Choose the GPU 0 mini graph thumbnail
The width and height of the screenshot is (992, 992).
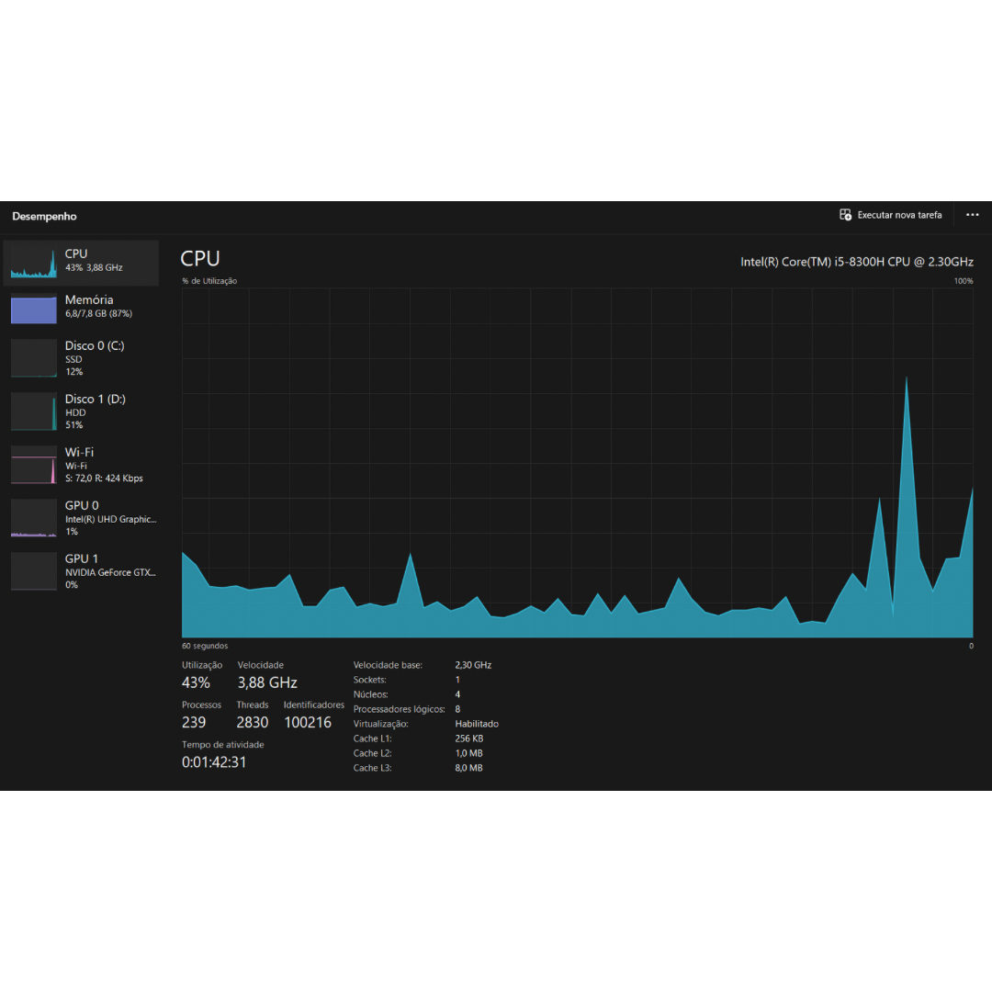(34, 518)
